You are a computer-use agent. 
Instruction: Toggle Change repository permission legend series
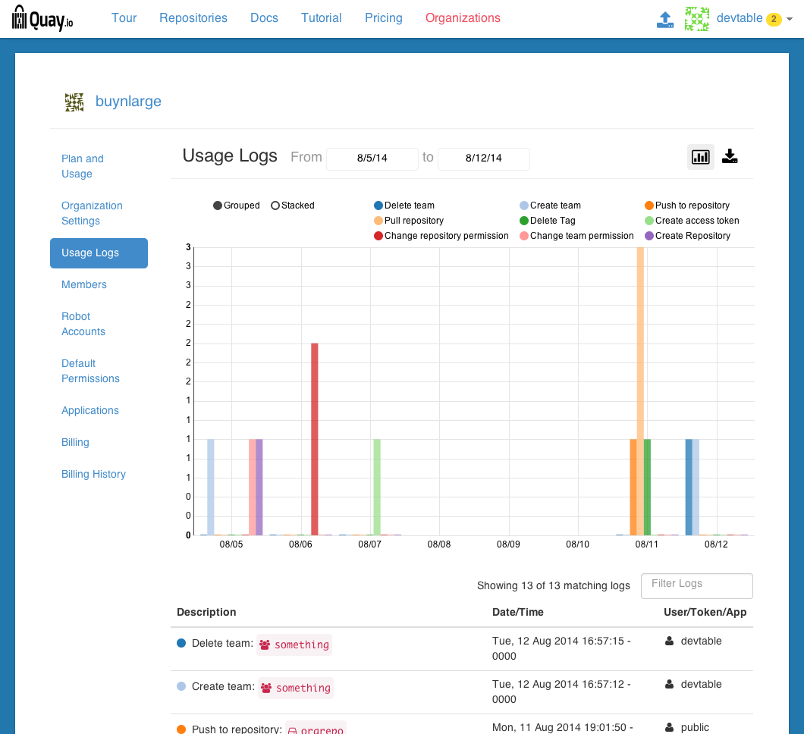441,236
